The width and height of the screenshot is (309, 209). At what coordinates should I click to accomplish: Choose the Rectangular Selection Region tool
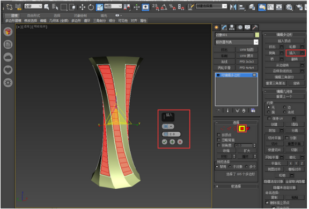pyautogui.click(x=64, y=7)
